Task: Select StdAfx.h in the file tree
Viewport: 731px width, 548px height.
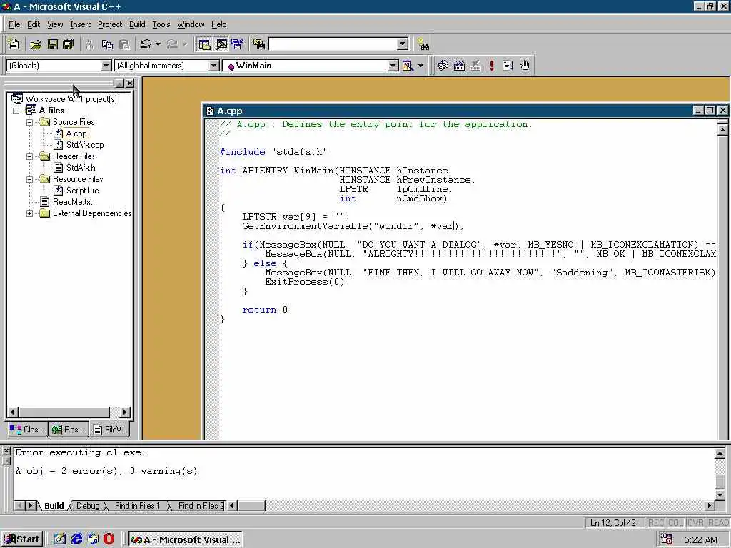Action: [81, 168]
